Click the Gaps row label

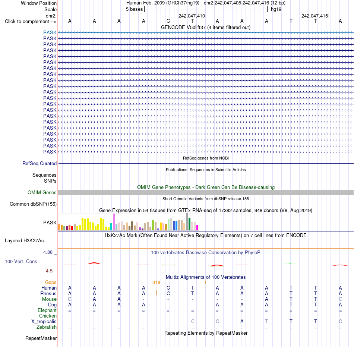[x=51, y=283]
